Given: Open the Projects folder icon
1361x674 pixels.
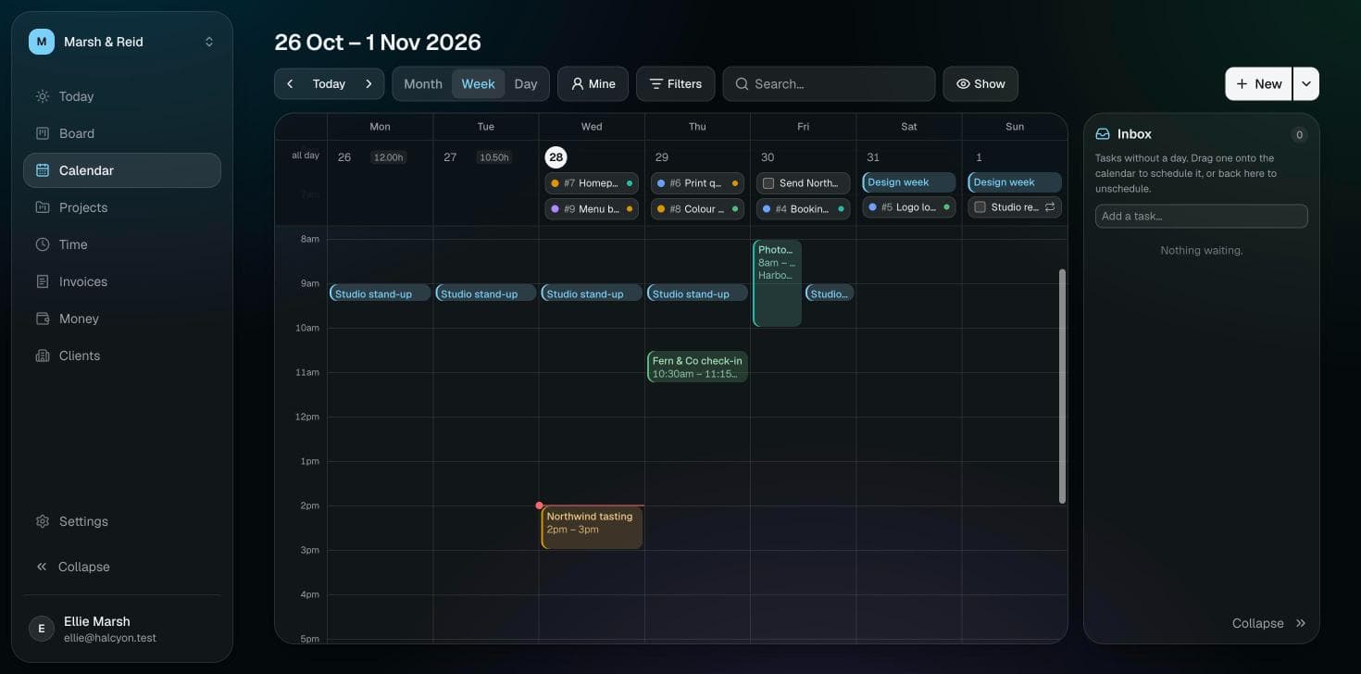Looking at the screenshot, I should tap(42, 207).
